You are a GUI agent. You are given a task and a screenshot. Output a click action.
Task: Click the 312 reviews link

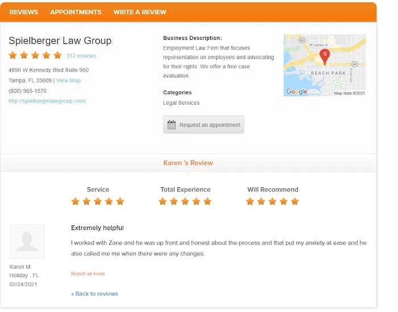tap(81, 56)
